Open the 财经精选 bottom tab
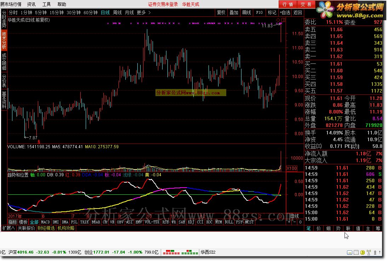Screen dimensions: 387x261 (x=46, y=228)
